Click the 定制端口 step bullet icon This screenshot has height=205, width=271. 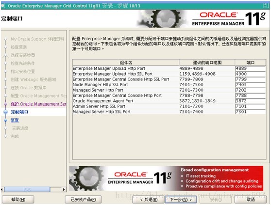pos(6,112)
